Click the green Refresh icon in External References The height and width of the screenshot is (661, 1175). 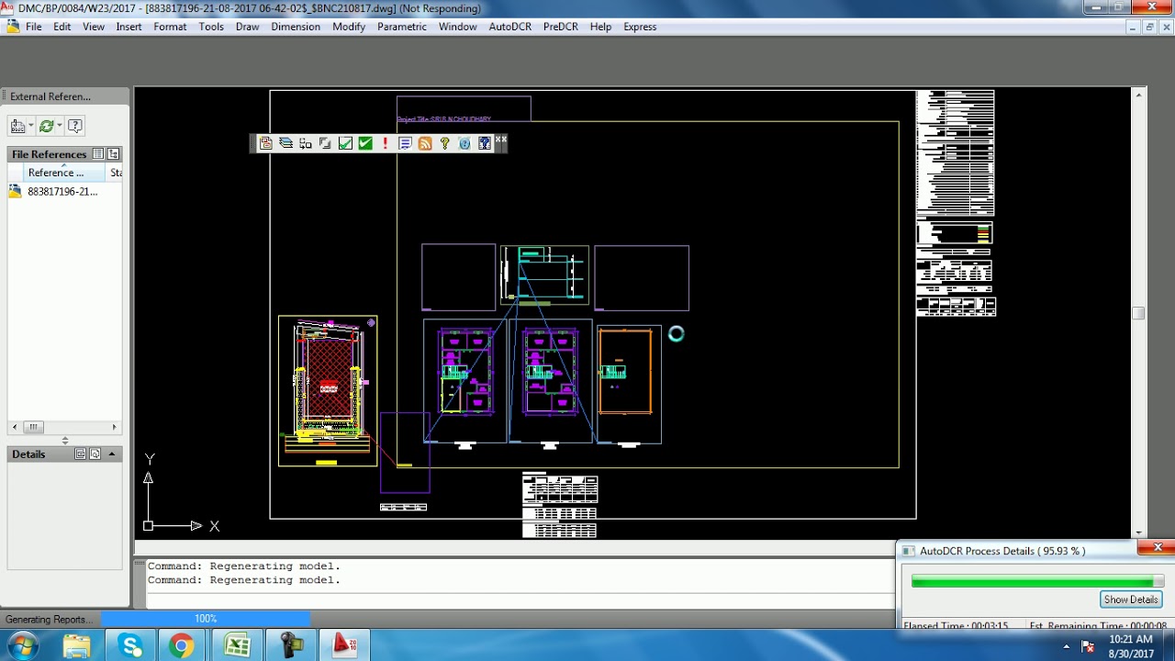[46, 126]
